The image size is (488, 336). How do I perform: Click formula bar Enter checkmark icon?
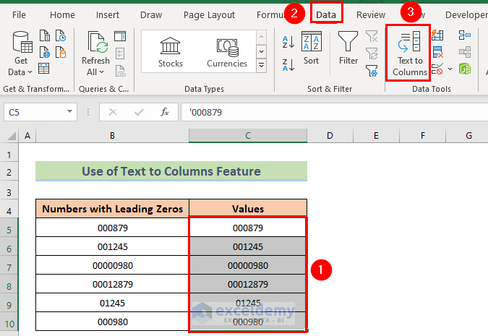(139, 112)
